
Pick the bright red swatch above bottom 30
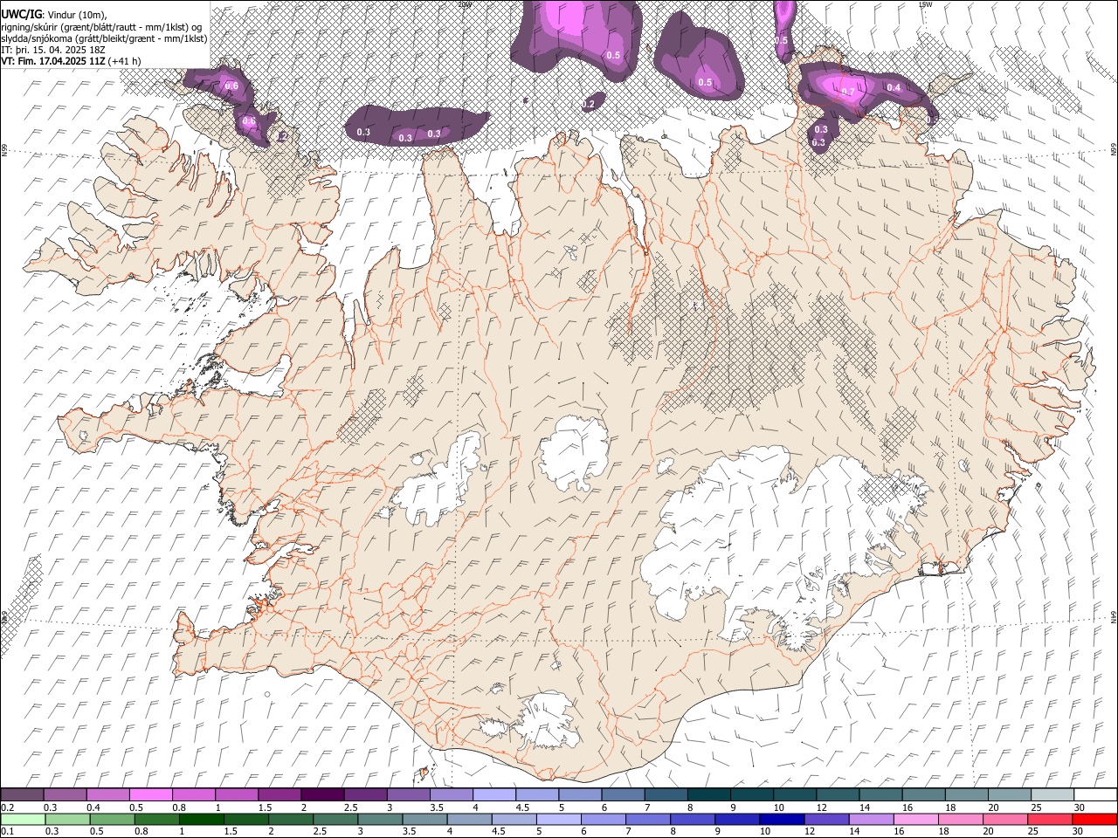[x=1094, y=820]
